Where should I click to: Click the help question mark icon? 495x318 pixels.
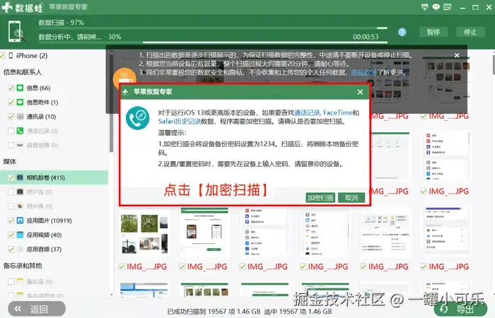402,32
